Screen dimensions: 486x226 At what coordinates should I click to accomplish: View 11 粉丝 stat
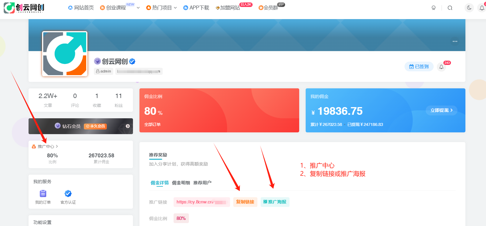119,100
